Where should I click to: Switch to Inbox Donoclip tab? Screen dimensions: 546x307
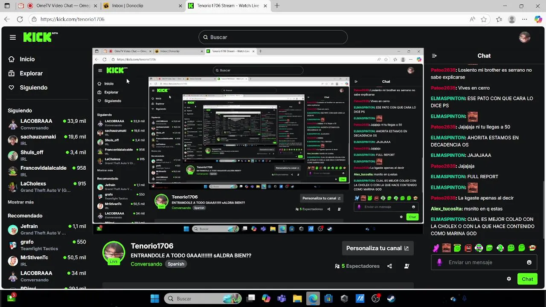point(143,6)
